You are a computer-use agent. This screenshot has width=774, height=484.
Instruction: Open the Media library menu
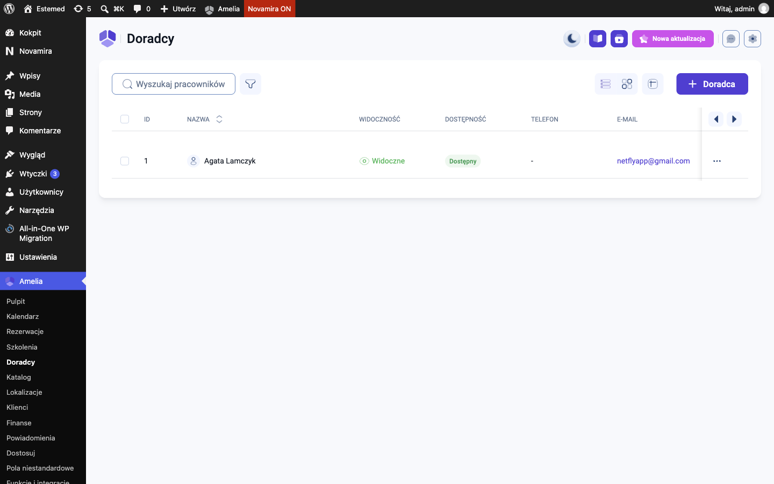pos(43,94)
